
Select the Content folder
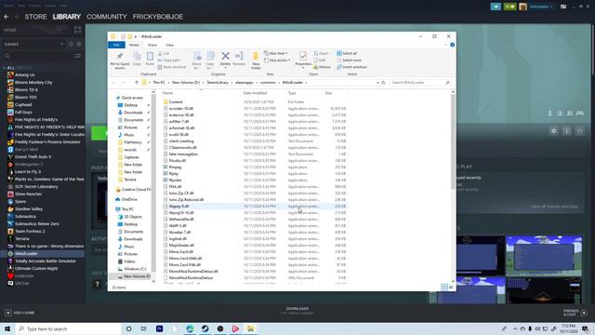coord(176,101)
